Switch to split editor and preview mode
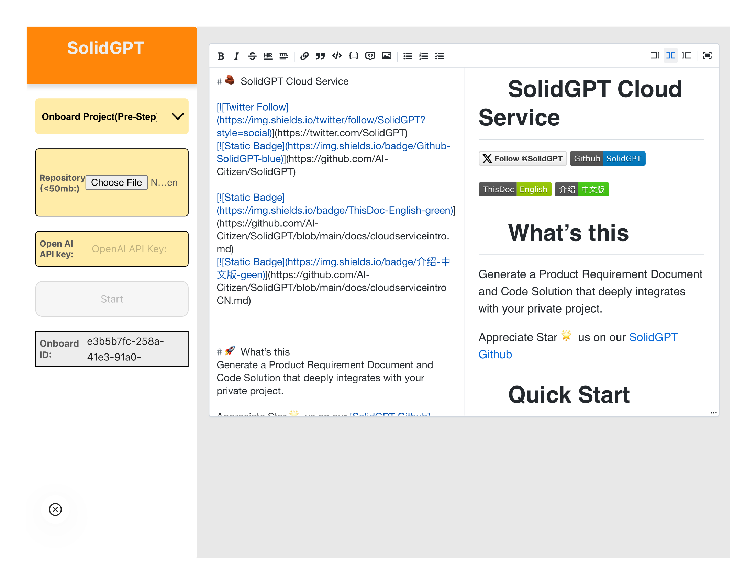The height and width of the screenshot is (584, 756). [670, 55]
